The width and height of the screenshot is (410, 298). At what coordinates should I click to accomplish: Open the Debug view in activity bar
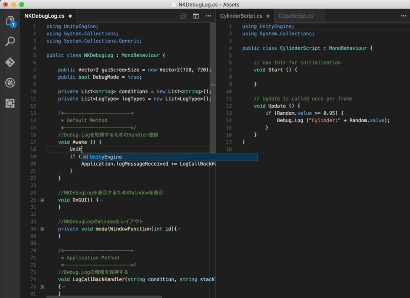coord(10,83)
